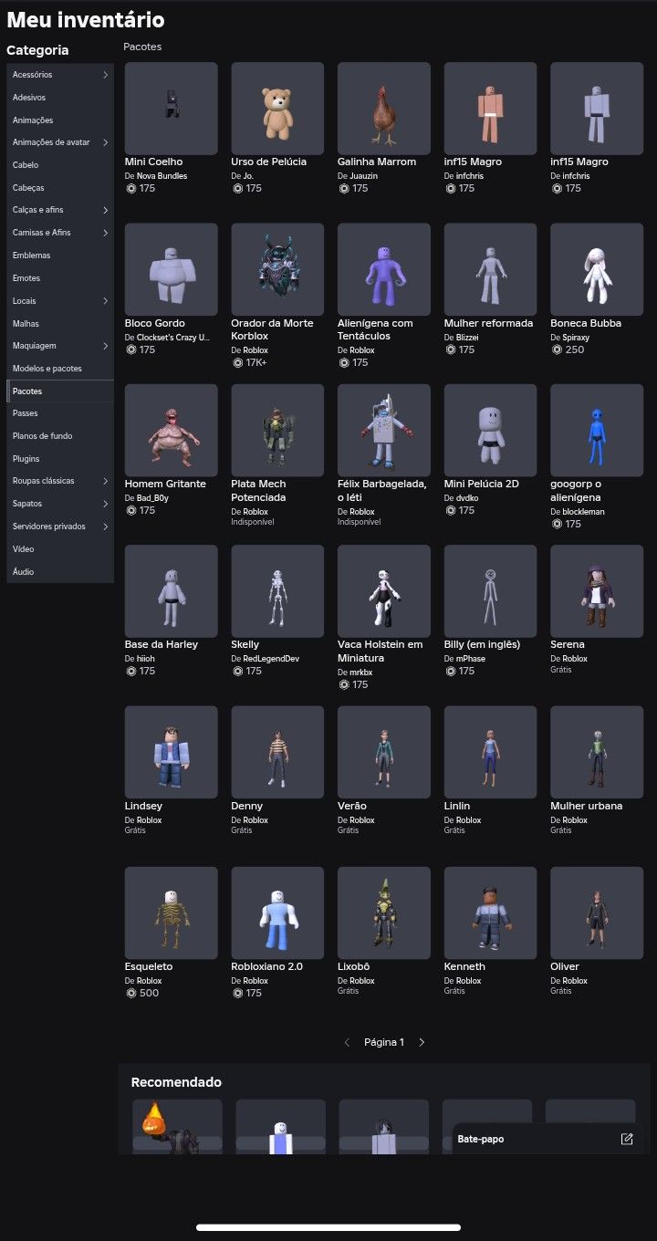Screen dimensions: 657x1241
Task: Open the Homem Gritante thumbnail
Action: pyautogui.click(x=172, y=431)
